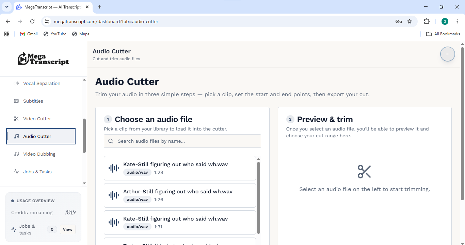Click the main page vertical scrollbar

point(463,124)
